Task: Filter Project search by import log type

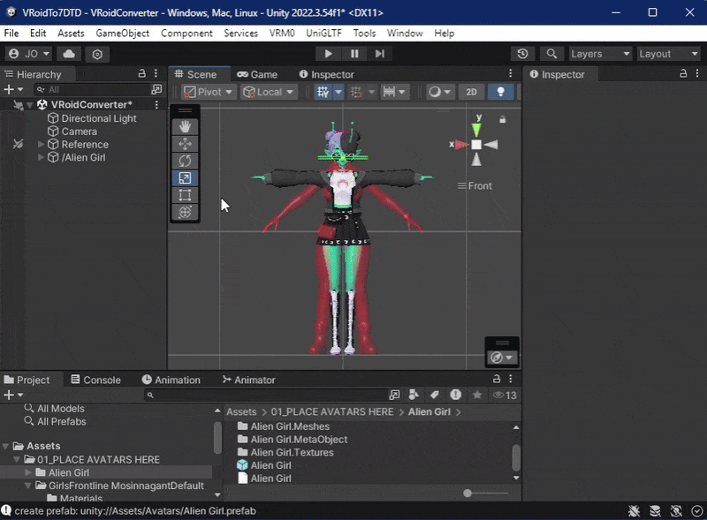Action: coord(455,396)
